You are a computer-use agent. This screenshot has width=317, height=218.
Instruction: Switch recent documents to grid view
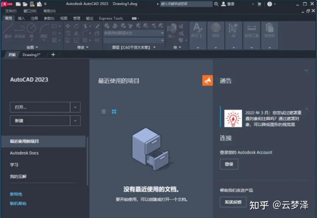[x=114, y=111]
